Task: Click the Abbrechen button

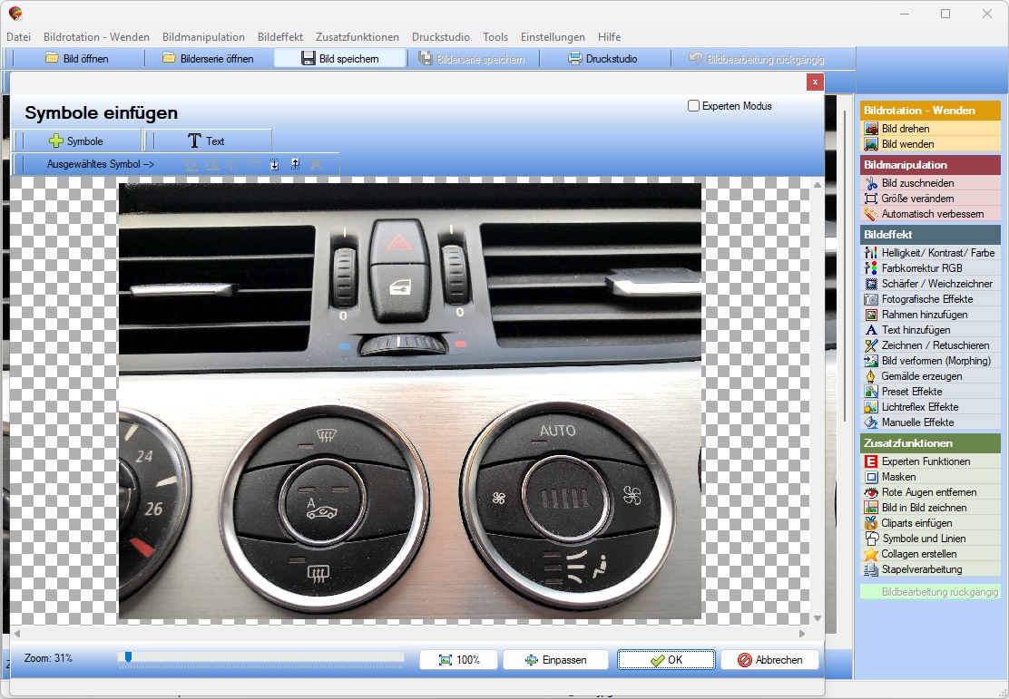Action: [x=769, y=660]
